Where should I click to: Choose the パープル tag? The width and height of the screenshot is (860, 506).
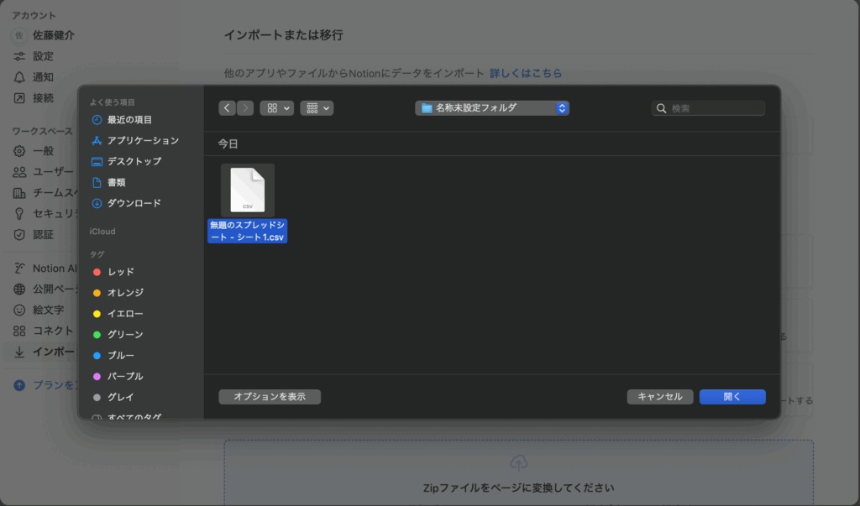124,376
